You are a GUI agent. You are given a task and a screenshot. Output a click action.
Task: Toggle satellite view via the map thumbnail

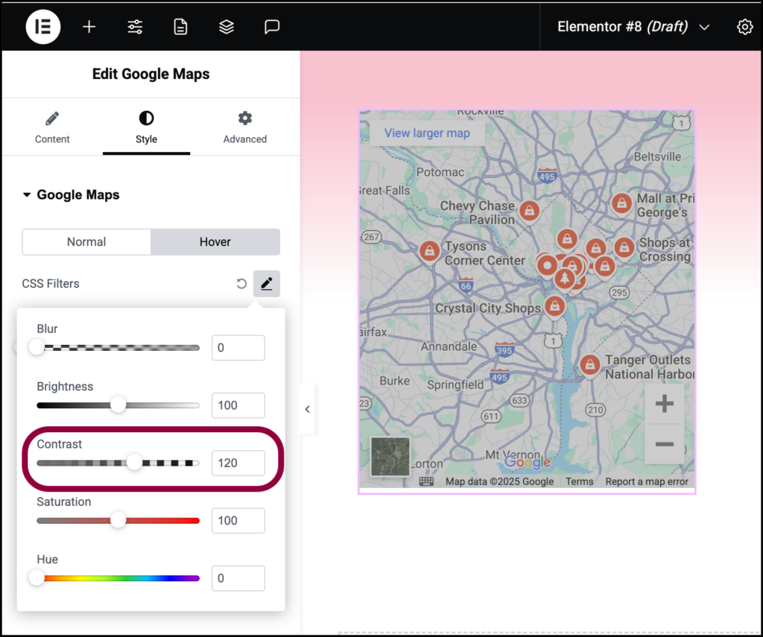390,457
